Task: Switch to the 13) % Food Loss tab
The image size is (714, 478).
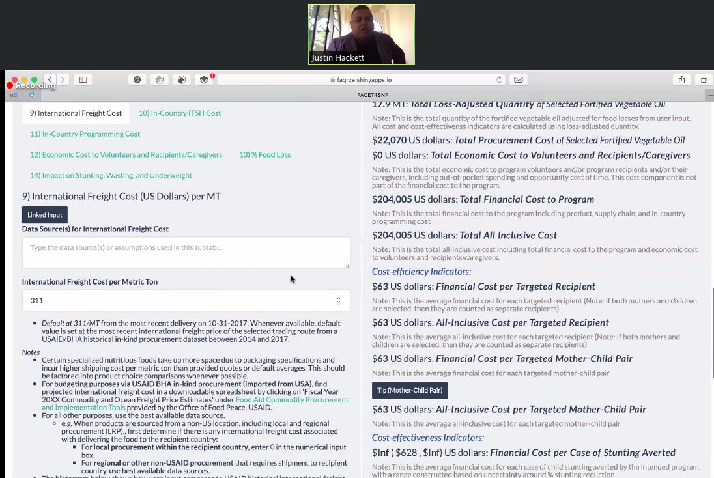Action: [265, 155]
